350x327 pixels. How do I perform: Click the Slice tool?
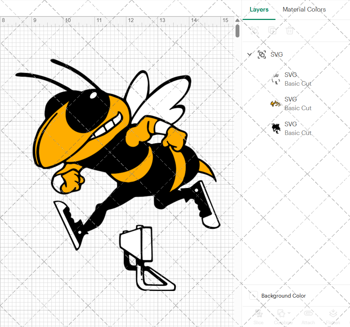[x=259, y=317]
